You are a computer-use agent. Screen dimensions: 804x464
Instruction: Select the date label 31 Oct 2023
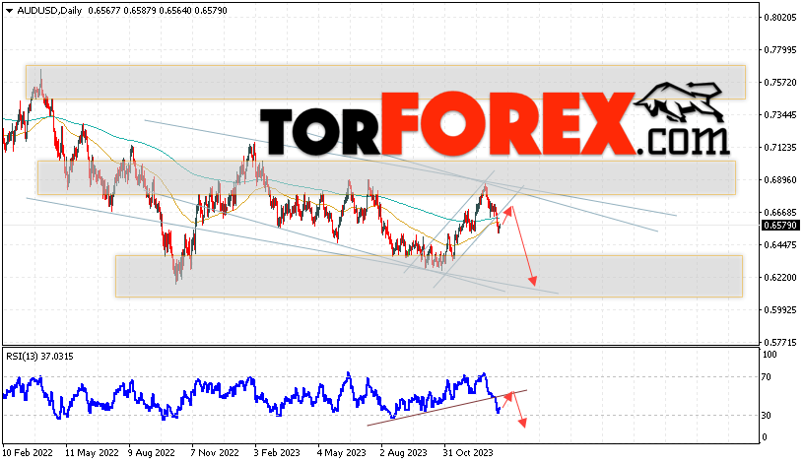click(x=468, y=453)
